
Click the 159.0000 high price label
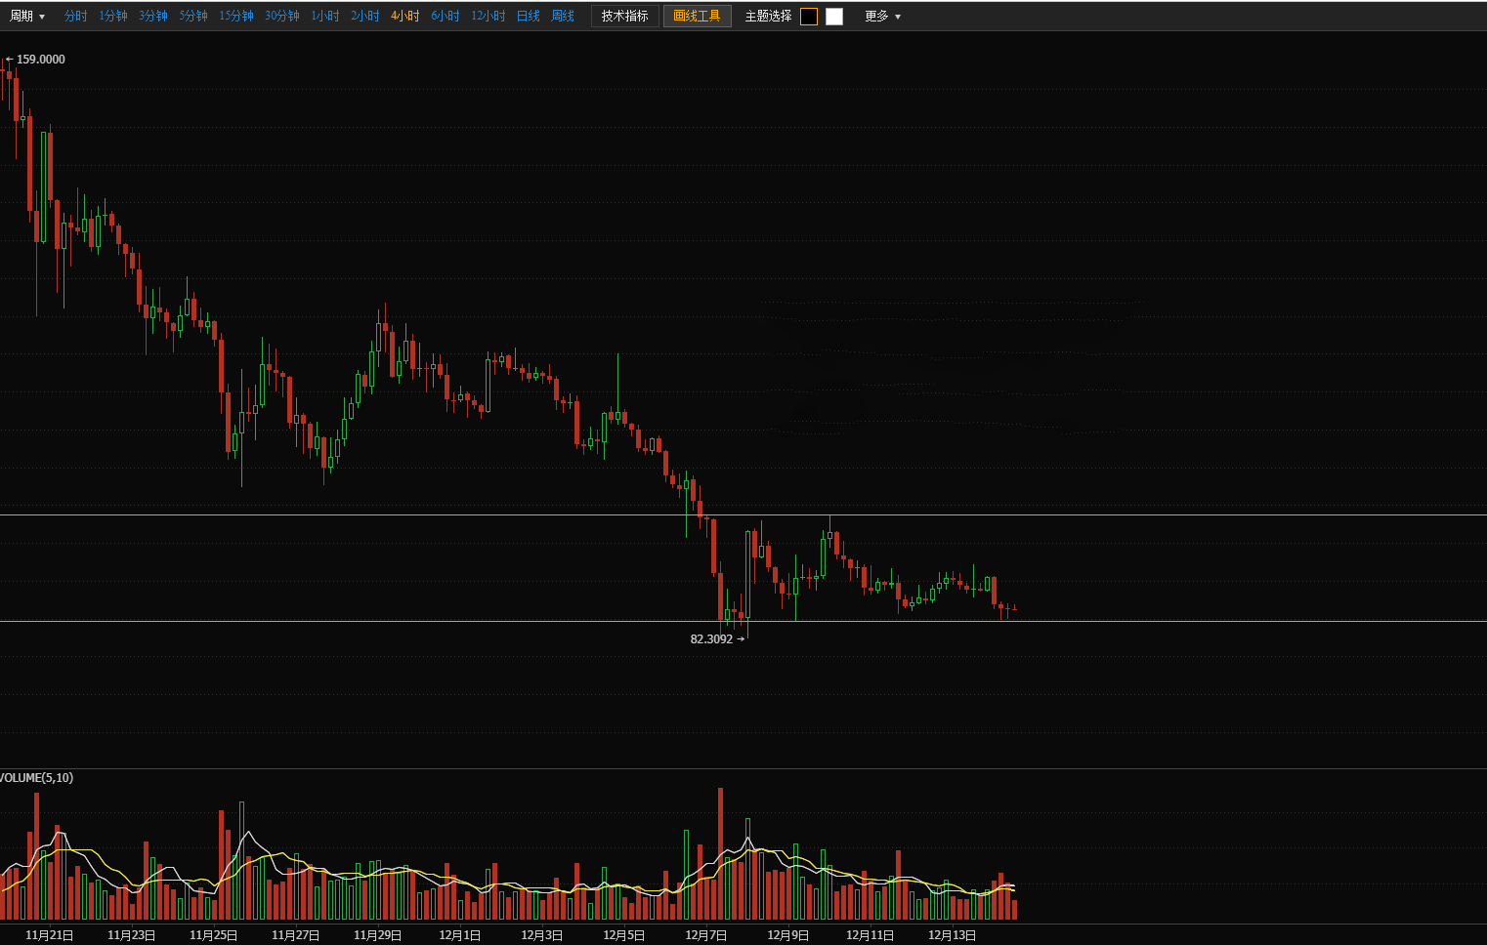coord(41,60)
